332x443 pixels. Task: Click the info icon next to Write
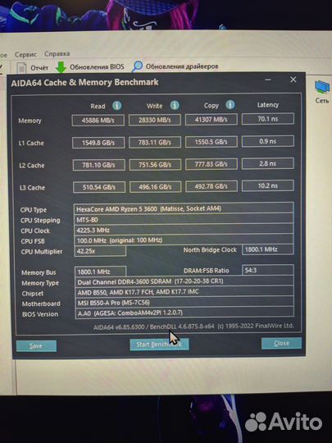[x=175, y=105]
